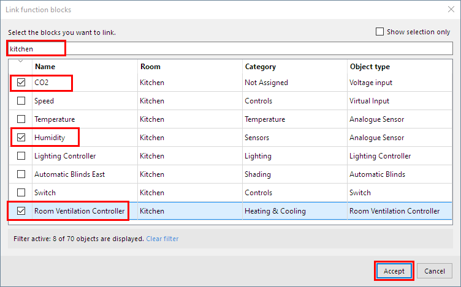Image resolution: width=461 pixels, height=287 pixels.
Task: Enable the Show selection only checkbox
Action: (380, 32)
